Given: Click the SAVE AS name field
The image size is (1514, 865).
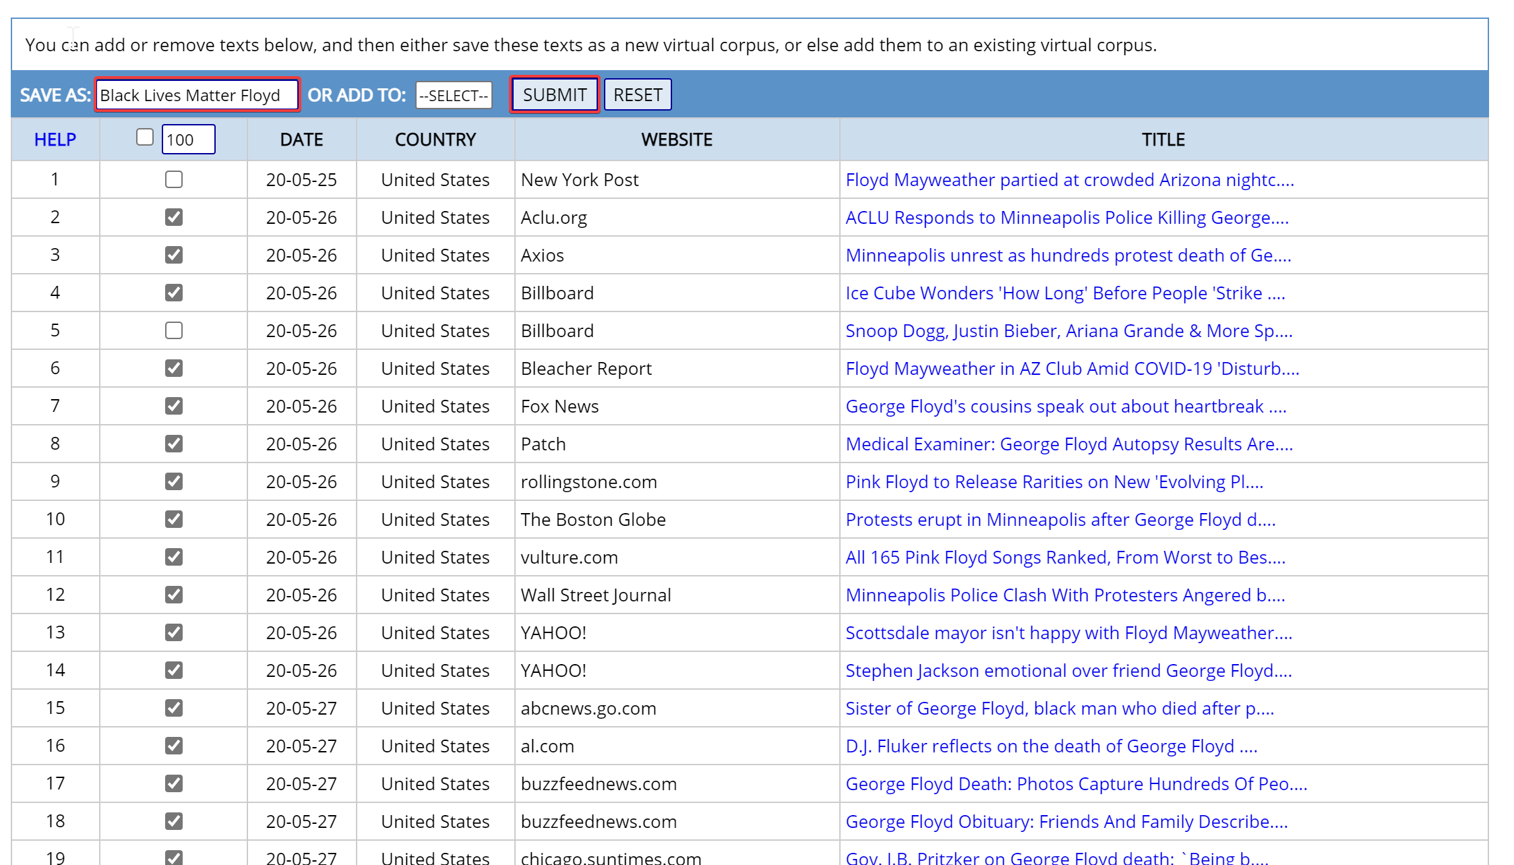Looking at the screenshot, I should (x=197, y=95).
